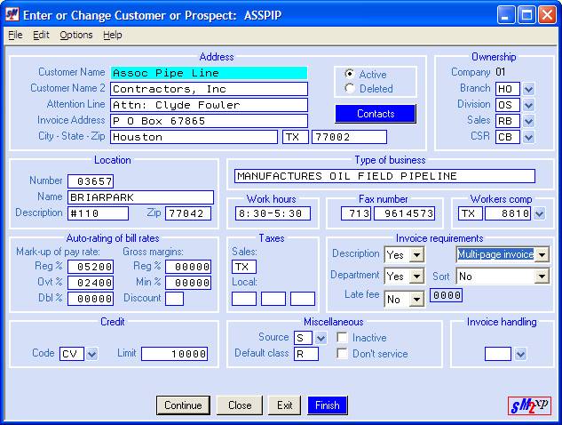
Task: Click the Late fee amount field 0000
Action: coord(447,295)
